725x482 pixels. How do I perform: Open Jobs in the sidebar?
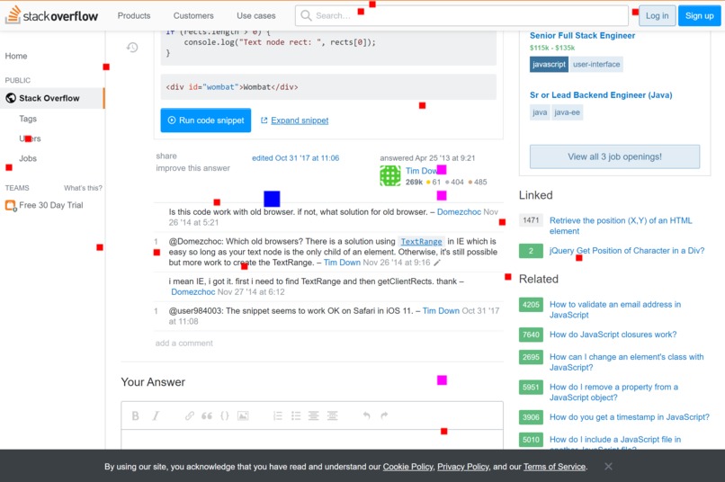[28, 158]
